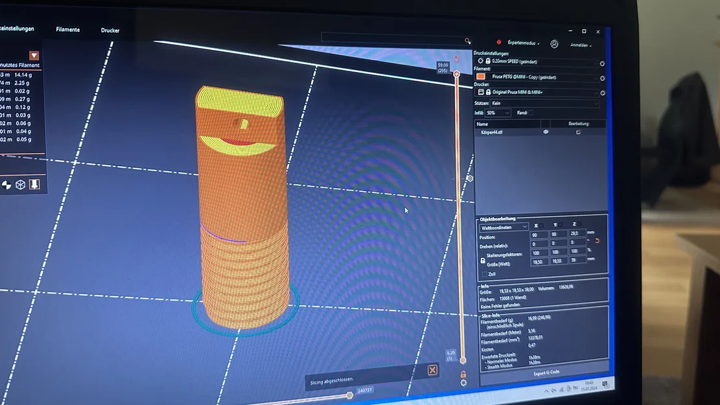The width and height of the screenshot is (720, 405).
Task: Edit print settings via gear icon
Action: click(x=602, y=64)
